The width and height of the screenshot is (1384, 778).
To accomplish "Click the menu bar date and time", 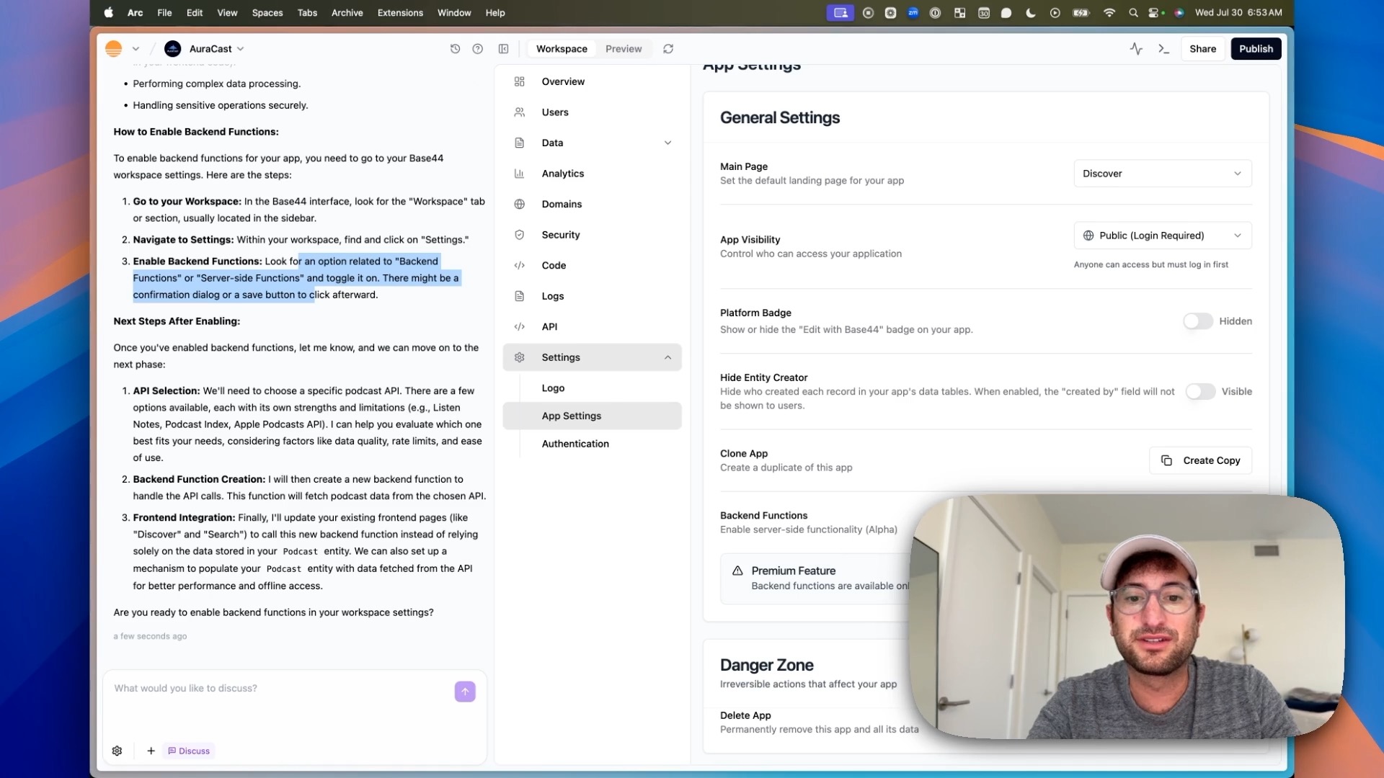I will 1238,13.
